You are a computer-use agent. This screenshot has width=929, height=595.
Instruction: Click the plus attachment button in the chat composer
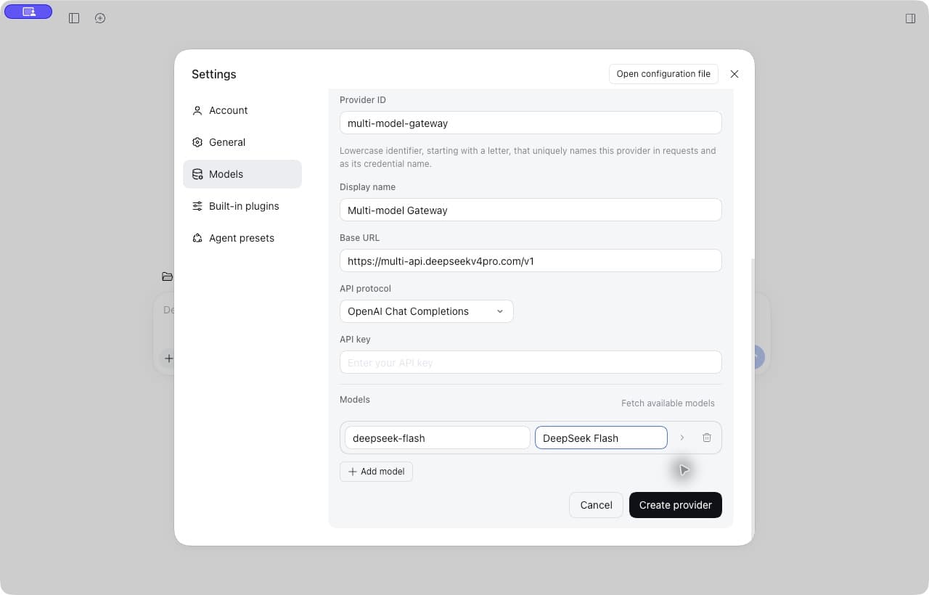pyautogui.click(x=168, y=358)
